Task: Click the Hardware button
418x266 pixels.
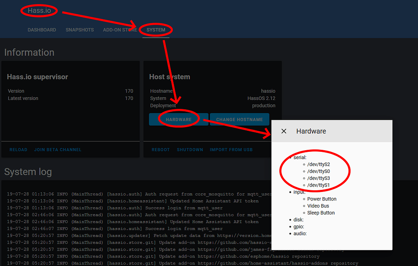Action: [x=178, y=119]
